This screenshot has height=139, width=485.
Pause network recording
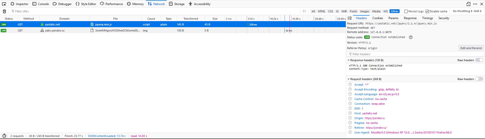click(x=304, y=11)
